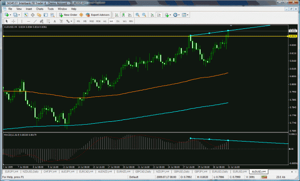This screenshot has height=181, width=300.
Task: Open the Profiles toolbar icon
Action: click(15, 15)
